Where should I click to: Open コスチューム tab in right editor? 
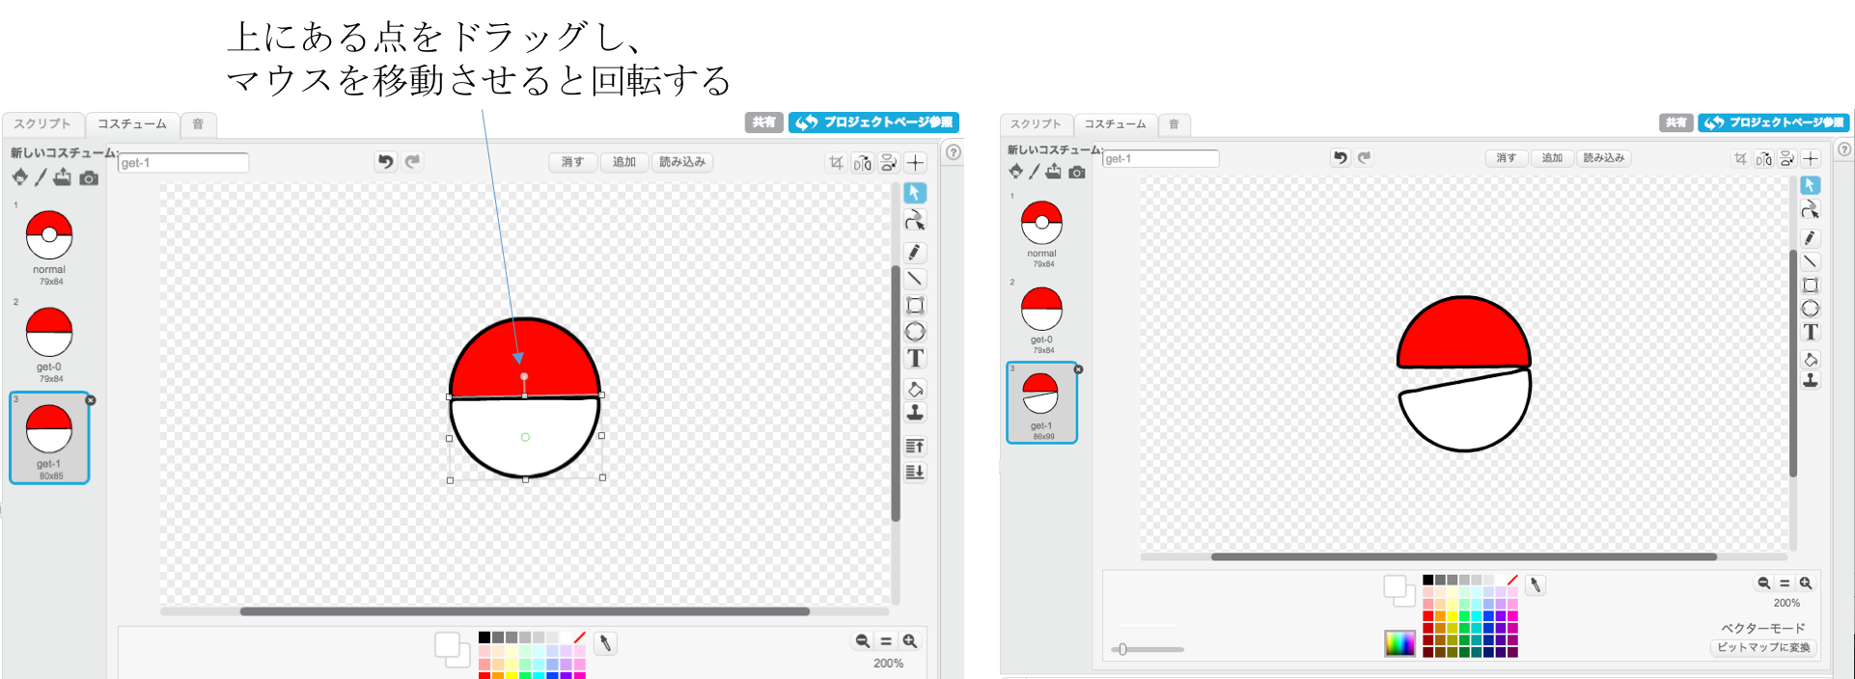1115,124
